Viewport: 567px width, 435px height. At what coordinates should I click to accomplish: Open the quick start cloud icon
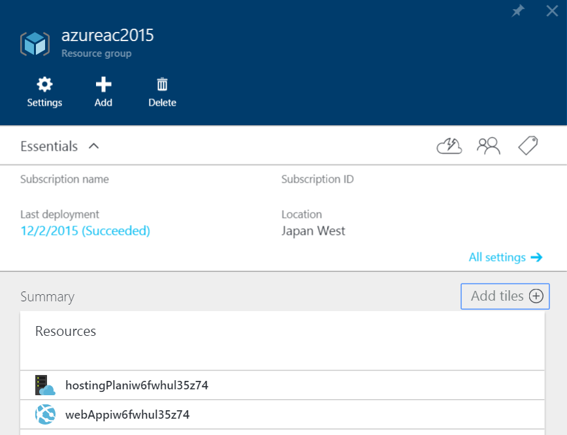(449, 146)
